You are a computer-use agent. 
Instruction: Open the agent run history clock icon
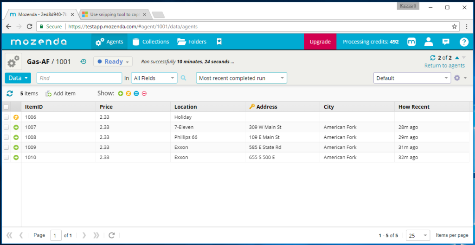[x=83, y=61]
